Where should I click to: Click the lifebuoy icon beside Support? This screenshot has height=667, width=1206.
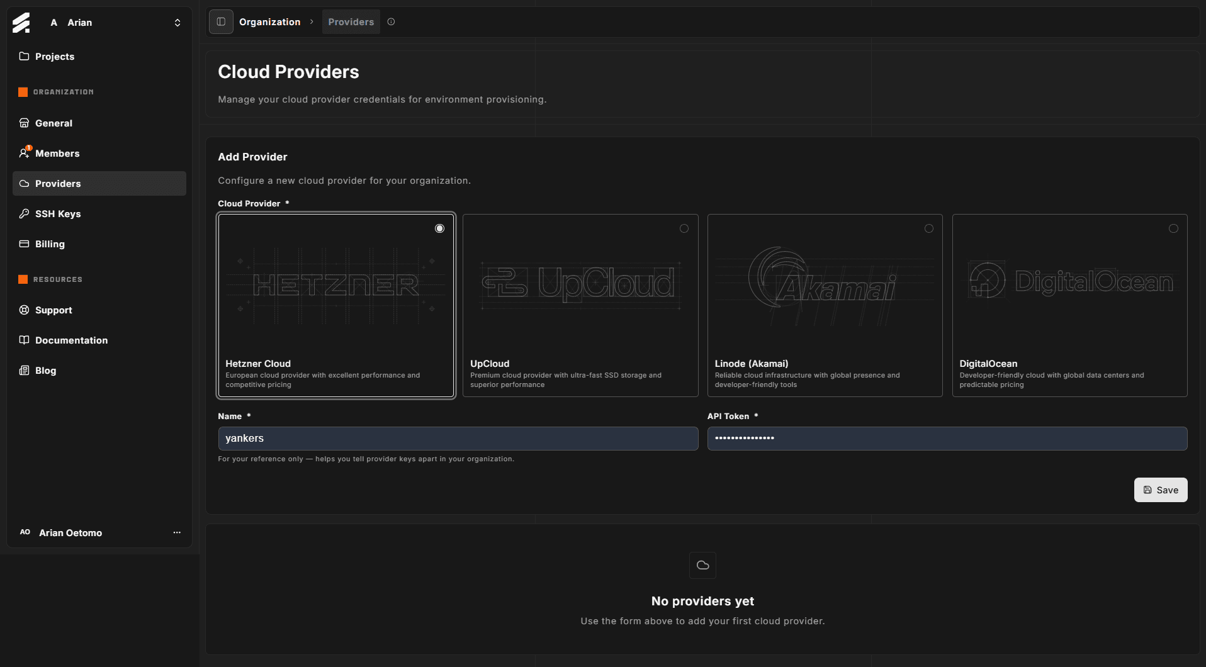[x=24, y=310]
